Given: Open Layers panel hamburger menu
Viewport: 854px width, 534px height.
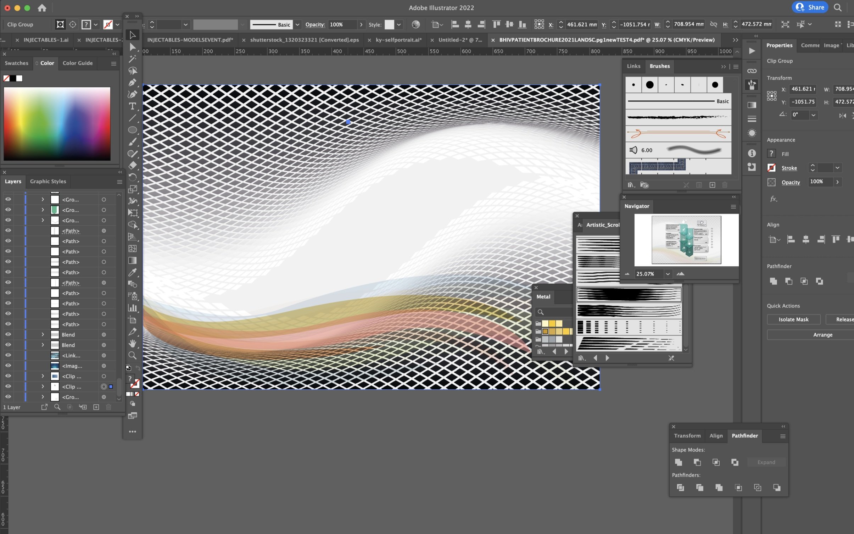Looking at the screenshot, I should [x=119, y=182].
